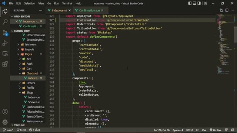Open the Go menu

pyautogui.click(x=49, y=3)
